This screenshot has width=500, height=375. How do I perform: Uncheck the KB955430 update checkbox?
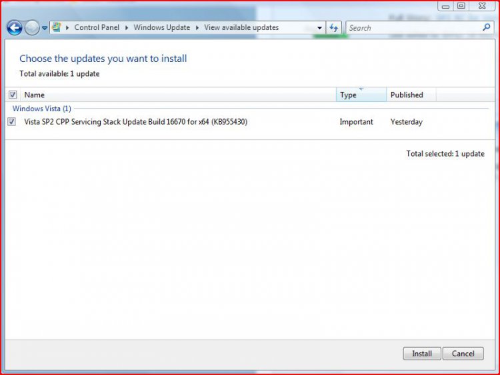pos(12,122)
